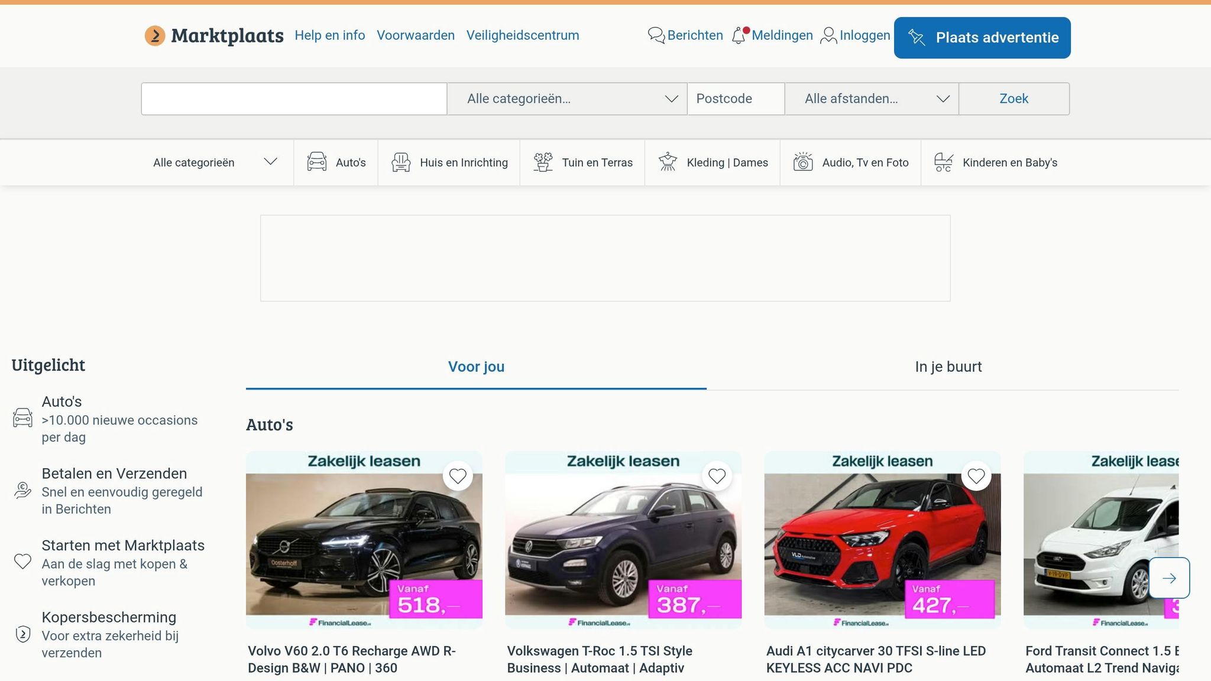Image resolution: width=1211 pixels, height=681 pixels.
Task: Open the Volkswagen T-Roc 1.5 TSI title
Action: tap(600, 659)
